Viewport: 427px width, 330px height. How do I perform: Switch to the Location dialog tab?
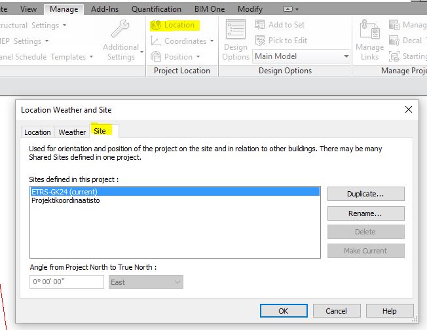[37, 132]
